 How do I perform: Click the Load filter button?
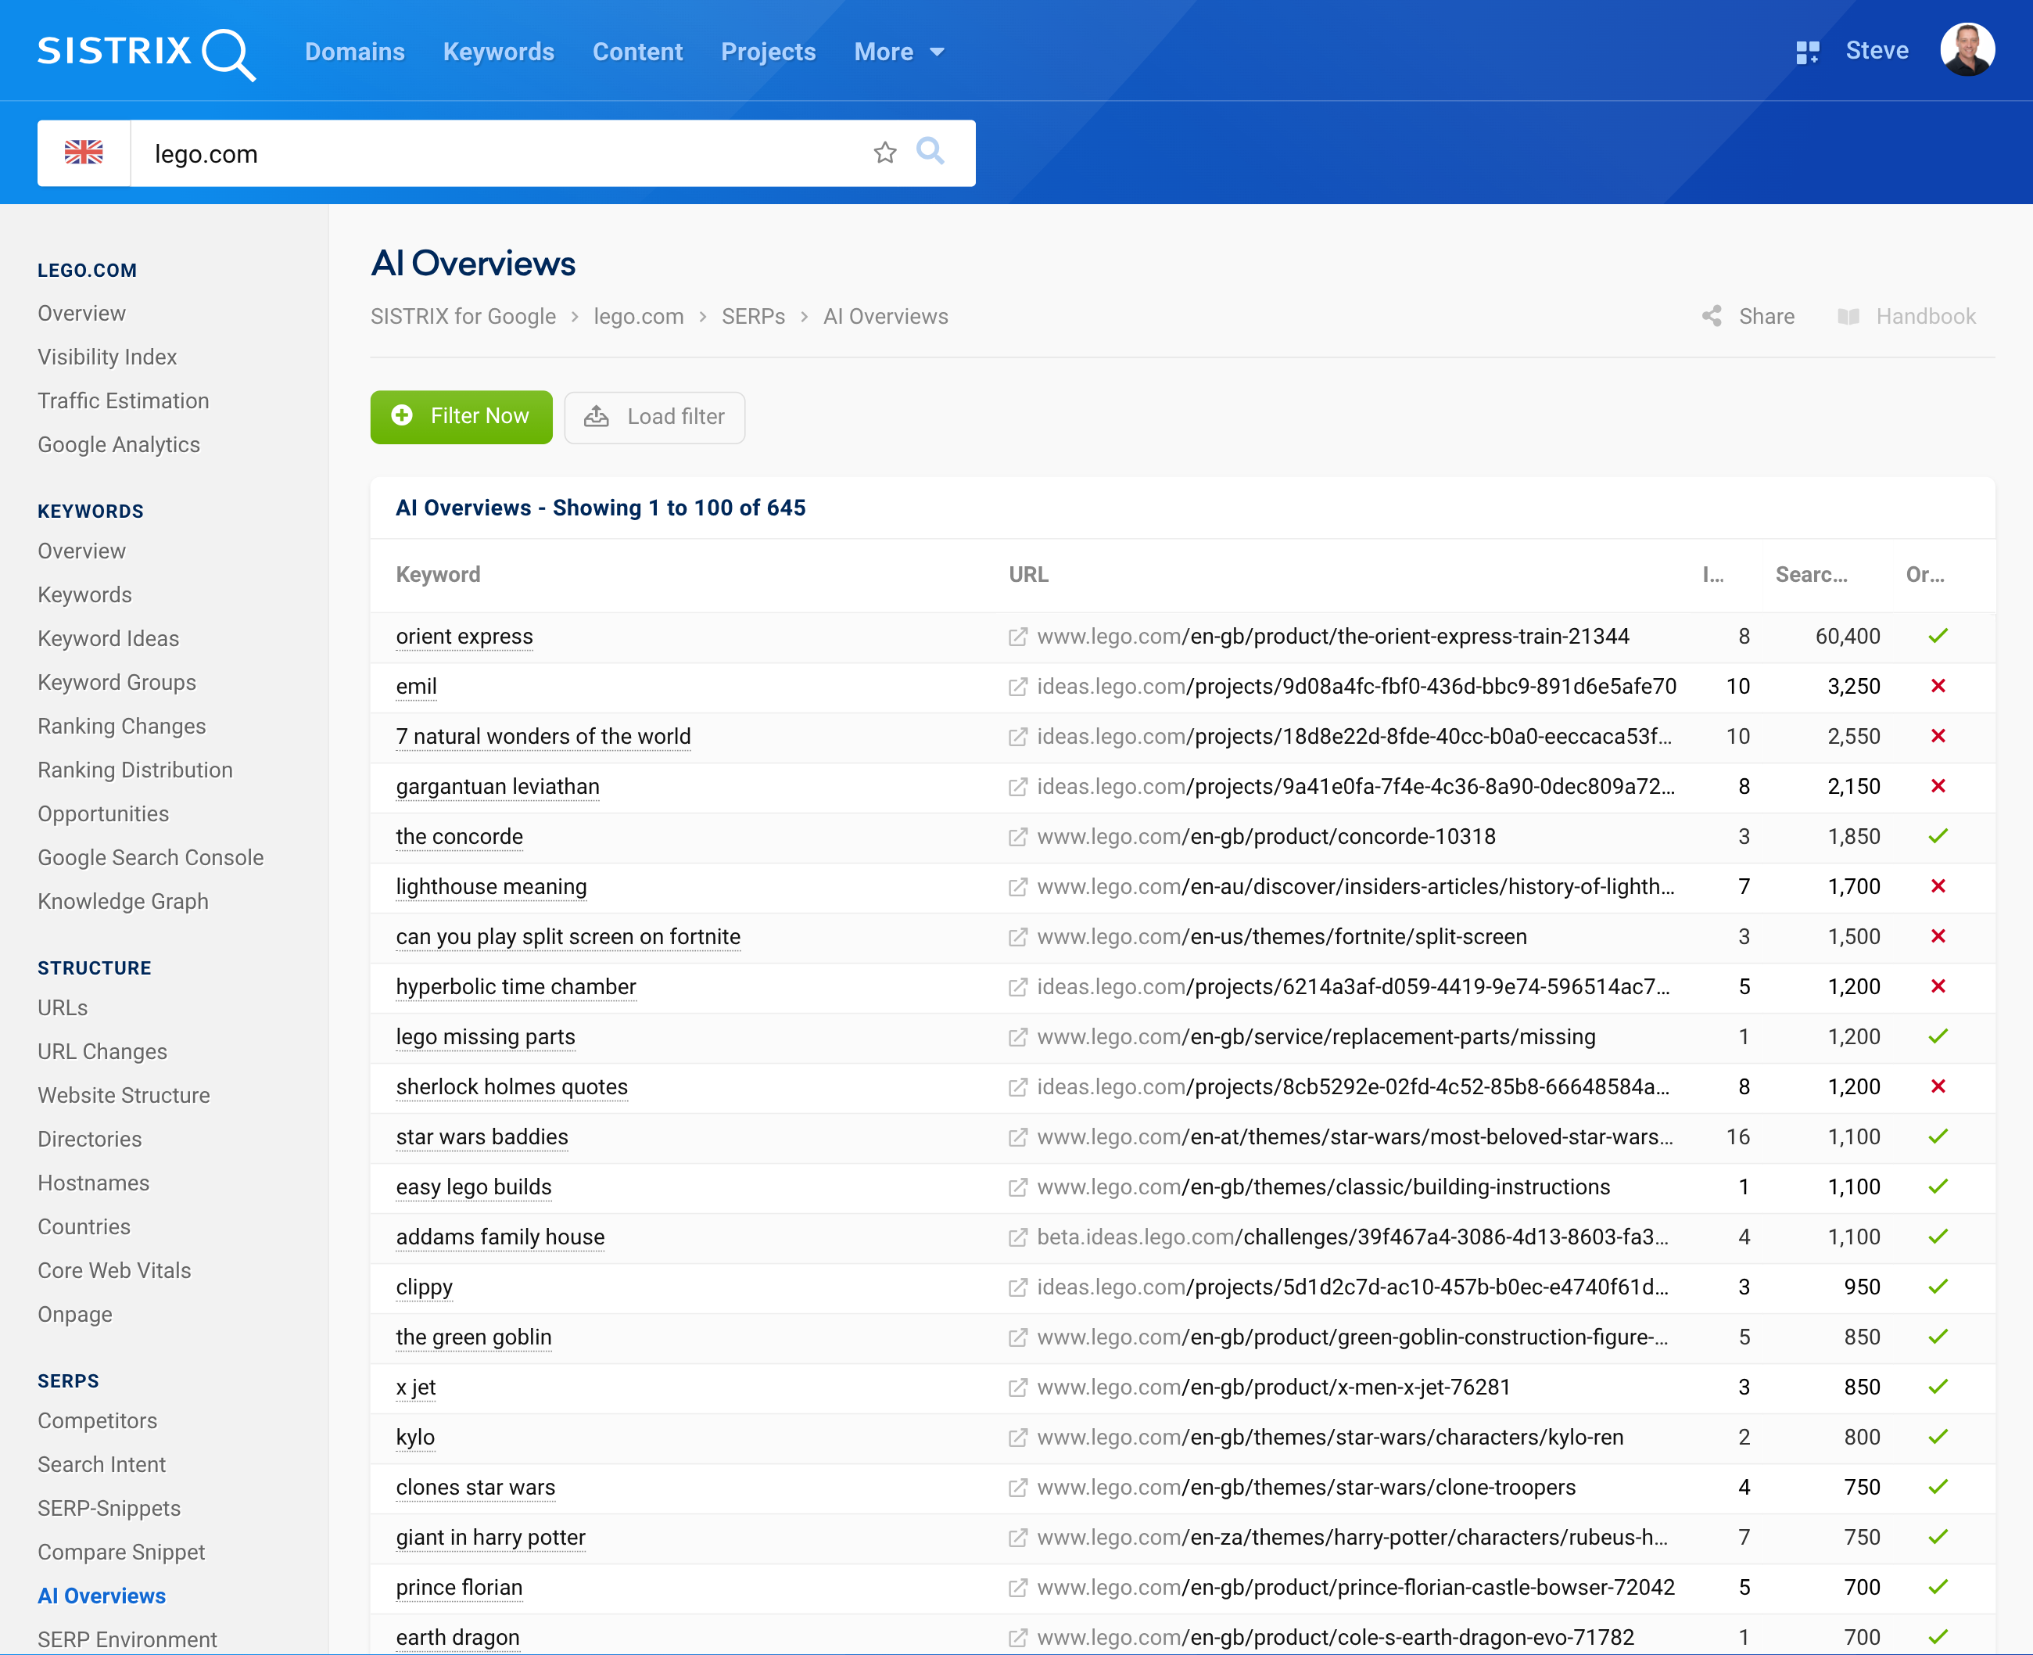click(x=654, y=417)
